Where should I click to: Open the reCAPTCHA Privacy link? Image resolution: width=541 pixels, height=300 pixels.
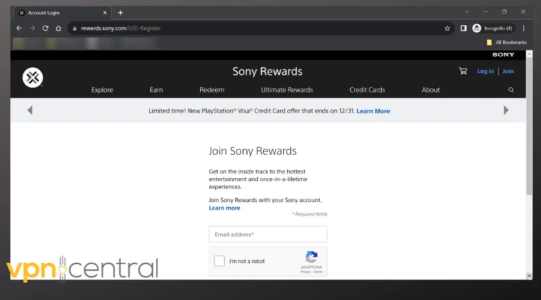[x=305, y=272]
